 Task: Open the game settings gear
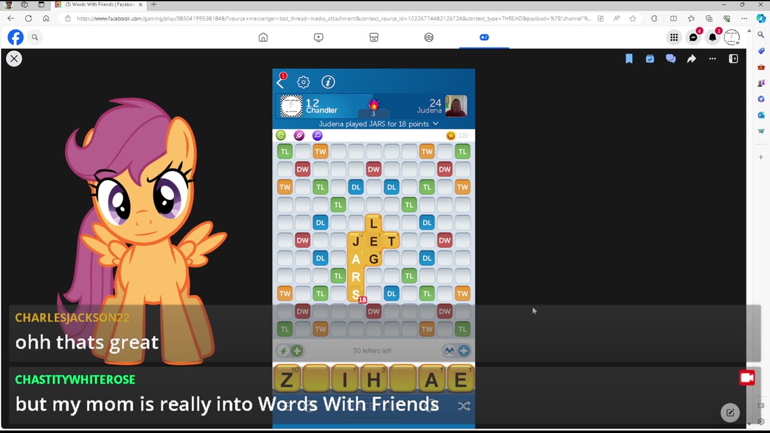(303, 82)
